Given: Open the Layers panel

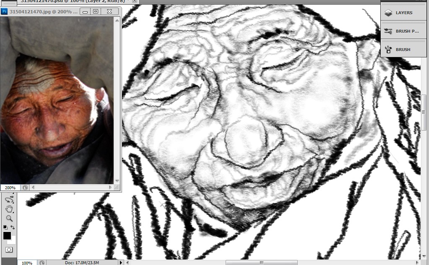Looking at the screenshot, I should click(x=403, y=13).
